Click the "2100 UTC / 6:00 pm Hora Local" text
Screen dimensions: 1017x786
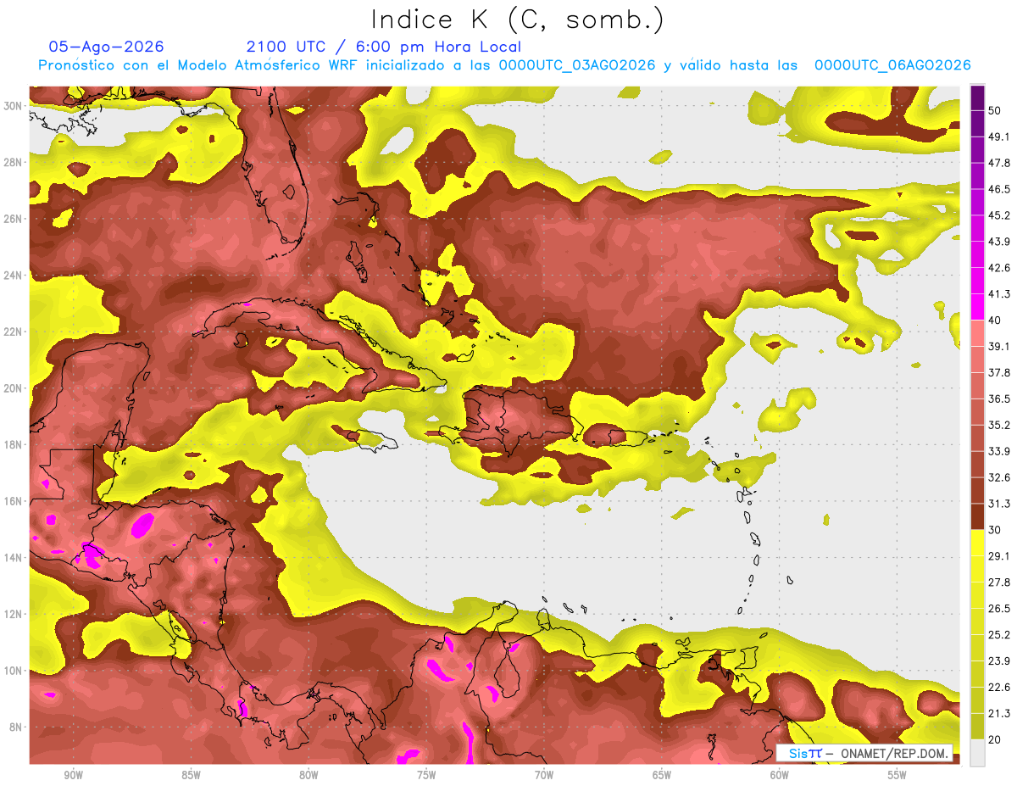[384, 47]
